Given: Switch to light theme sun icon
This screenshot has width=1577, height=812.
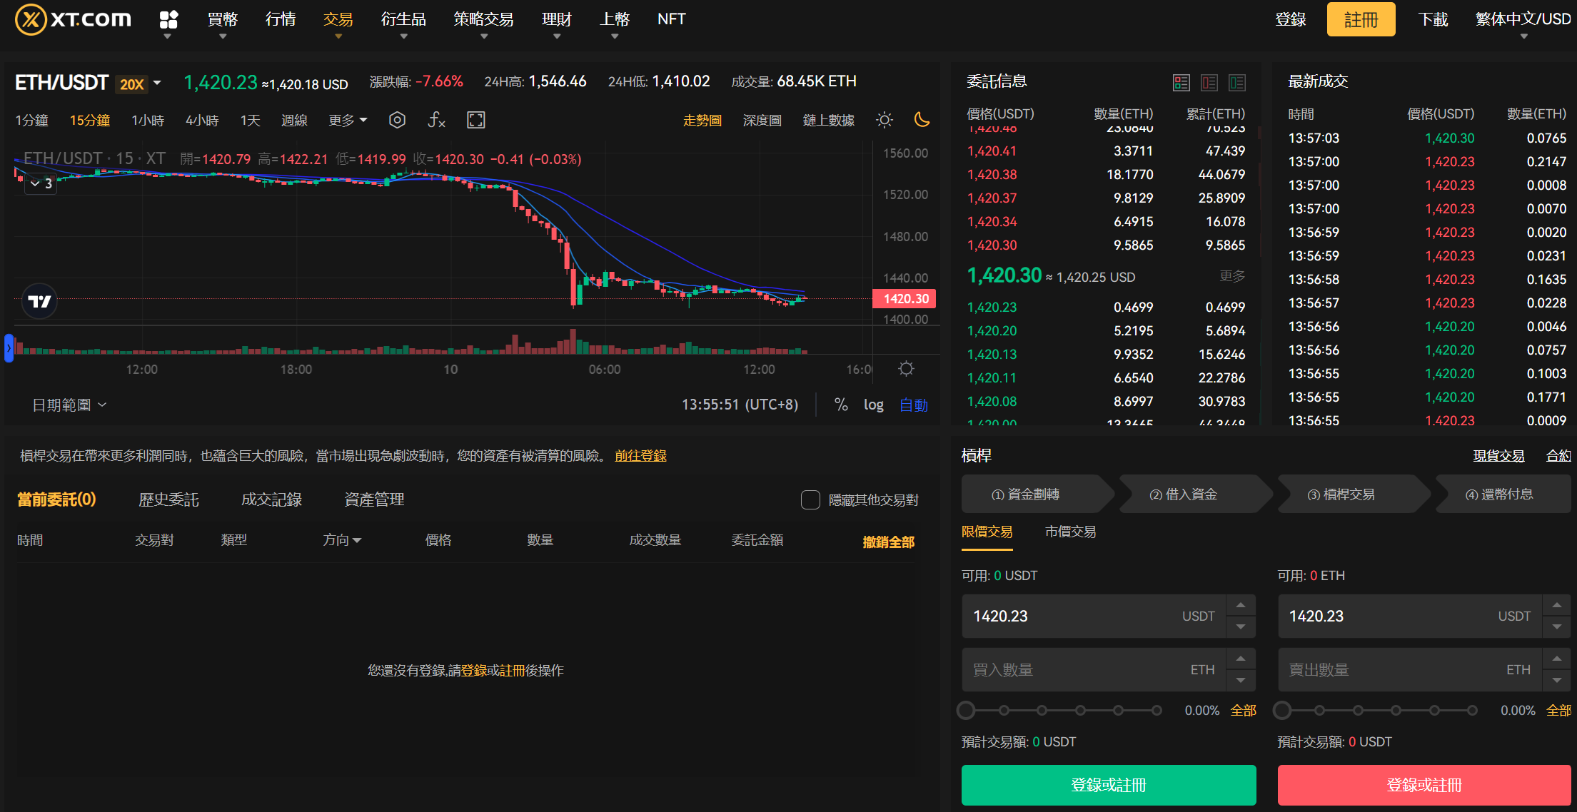Looking at the screenshot, I should 885,120.
